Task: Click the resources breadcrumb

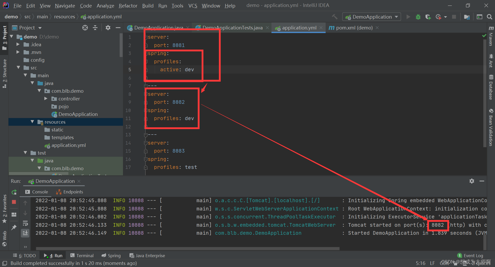Action: (64, 17)
